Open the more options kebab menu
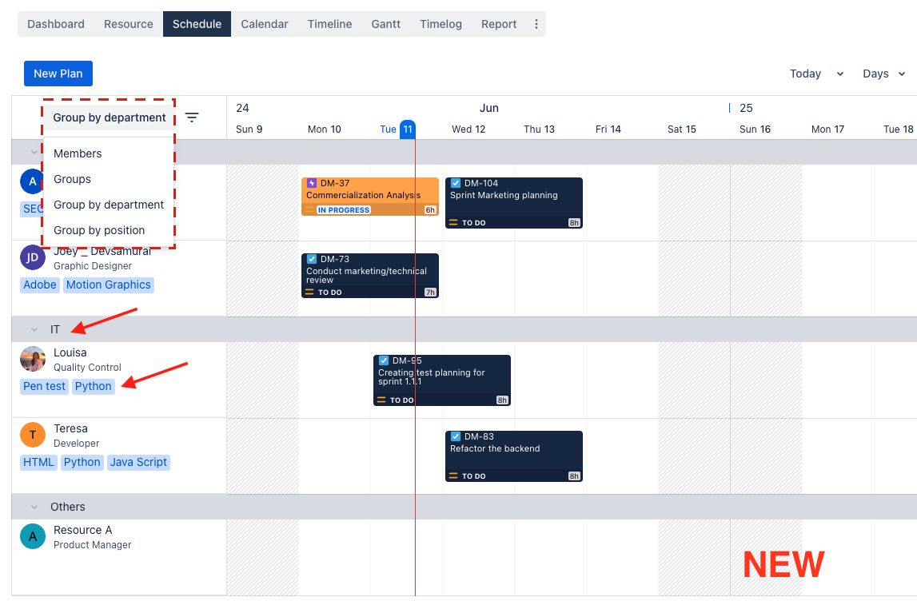Image resolution: width=917 pixels, height=601 pixels. click(536, 24)
